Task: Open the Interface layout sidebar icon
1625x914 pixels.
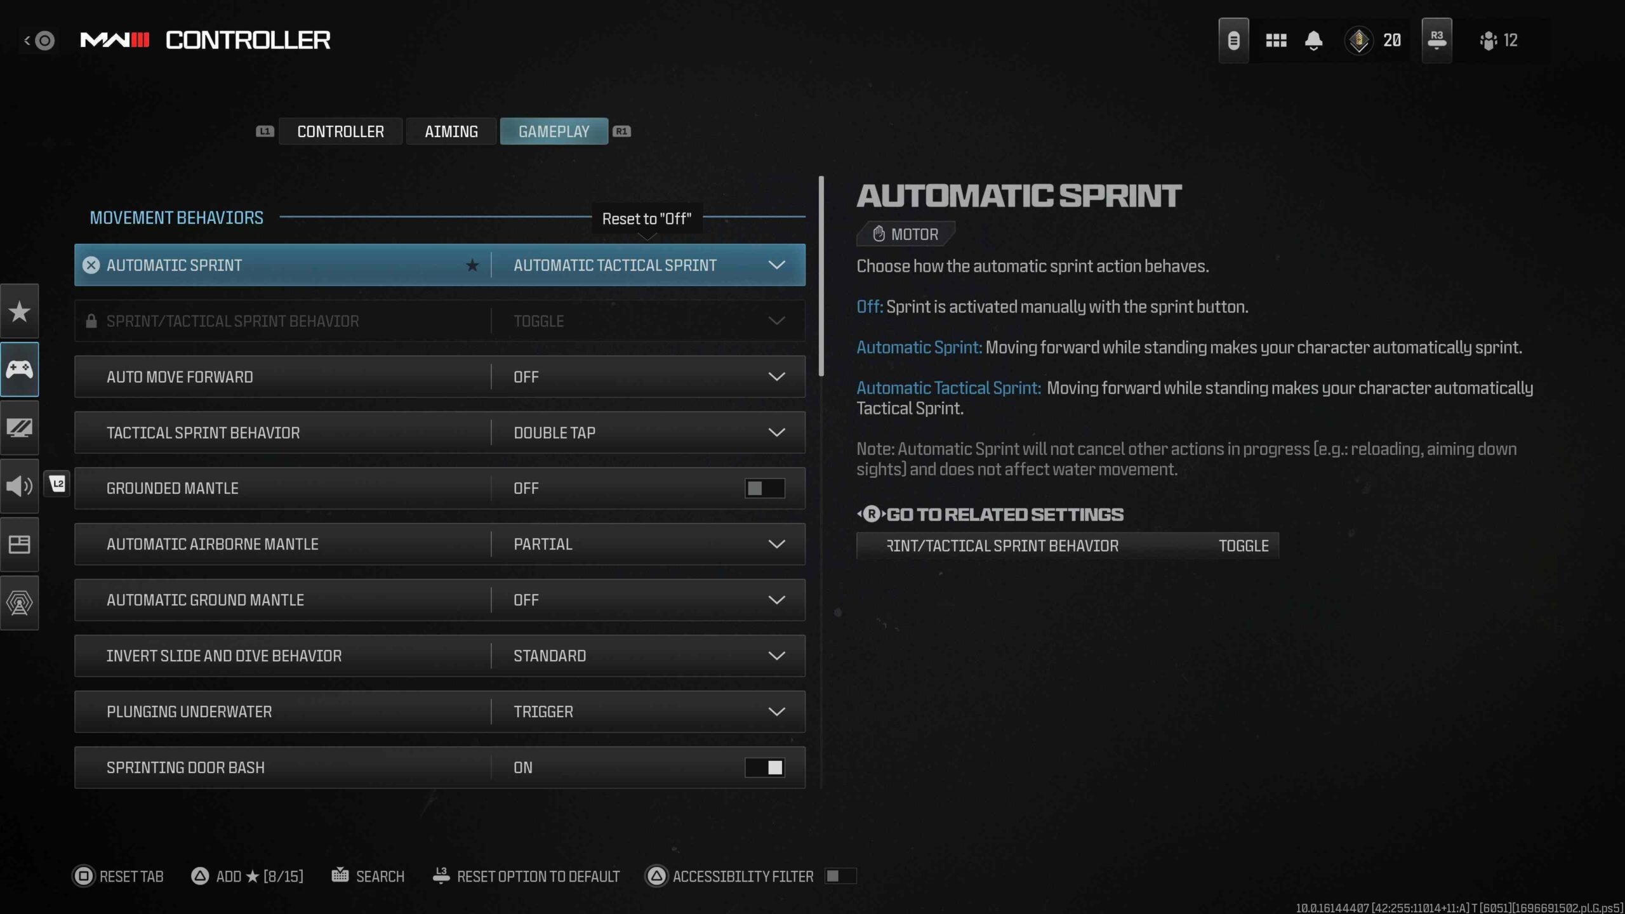Action: point(19,545)
